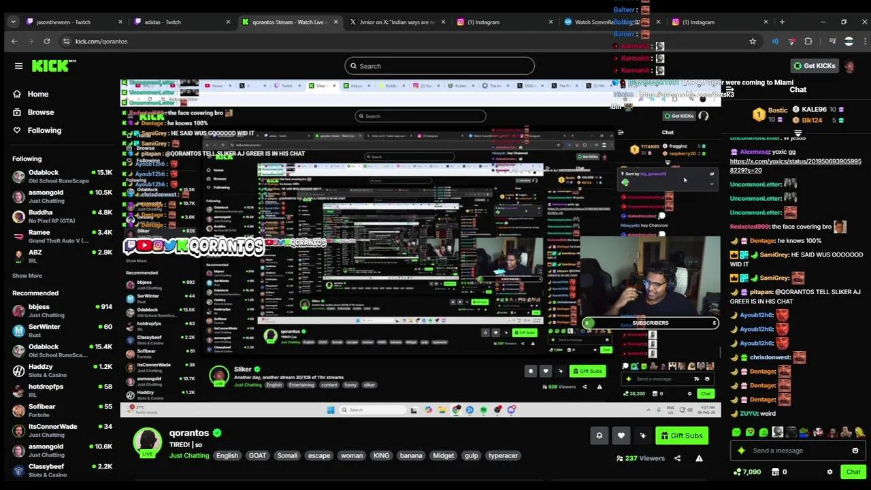Click qorantos streamer avatar
This screenshot has height=490, width=871.
click(x=147, y=443)
